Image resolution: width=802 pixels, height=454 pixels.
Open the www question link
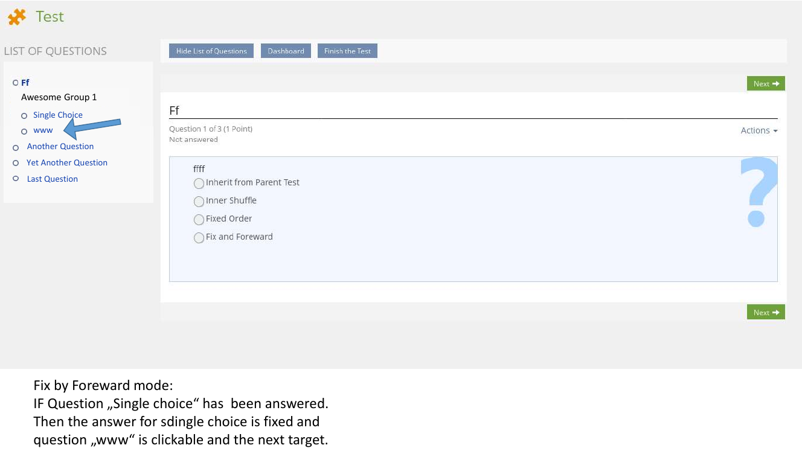[43, 130]
